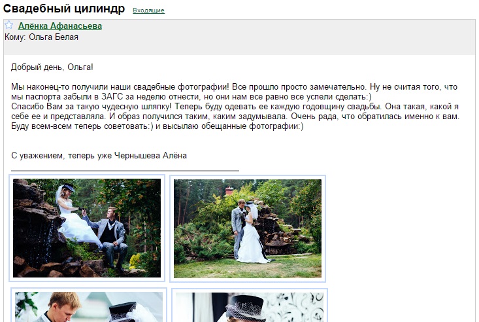Open sender Алёнка Афанасьева profile link
479x322 pixels.
click(60, 26)
